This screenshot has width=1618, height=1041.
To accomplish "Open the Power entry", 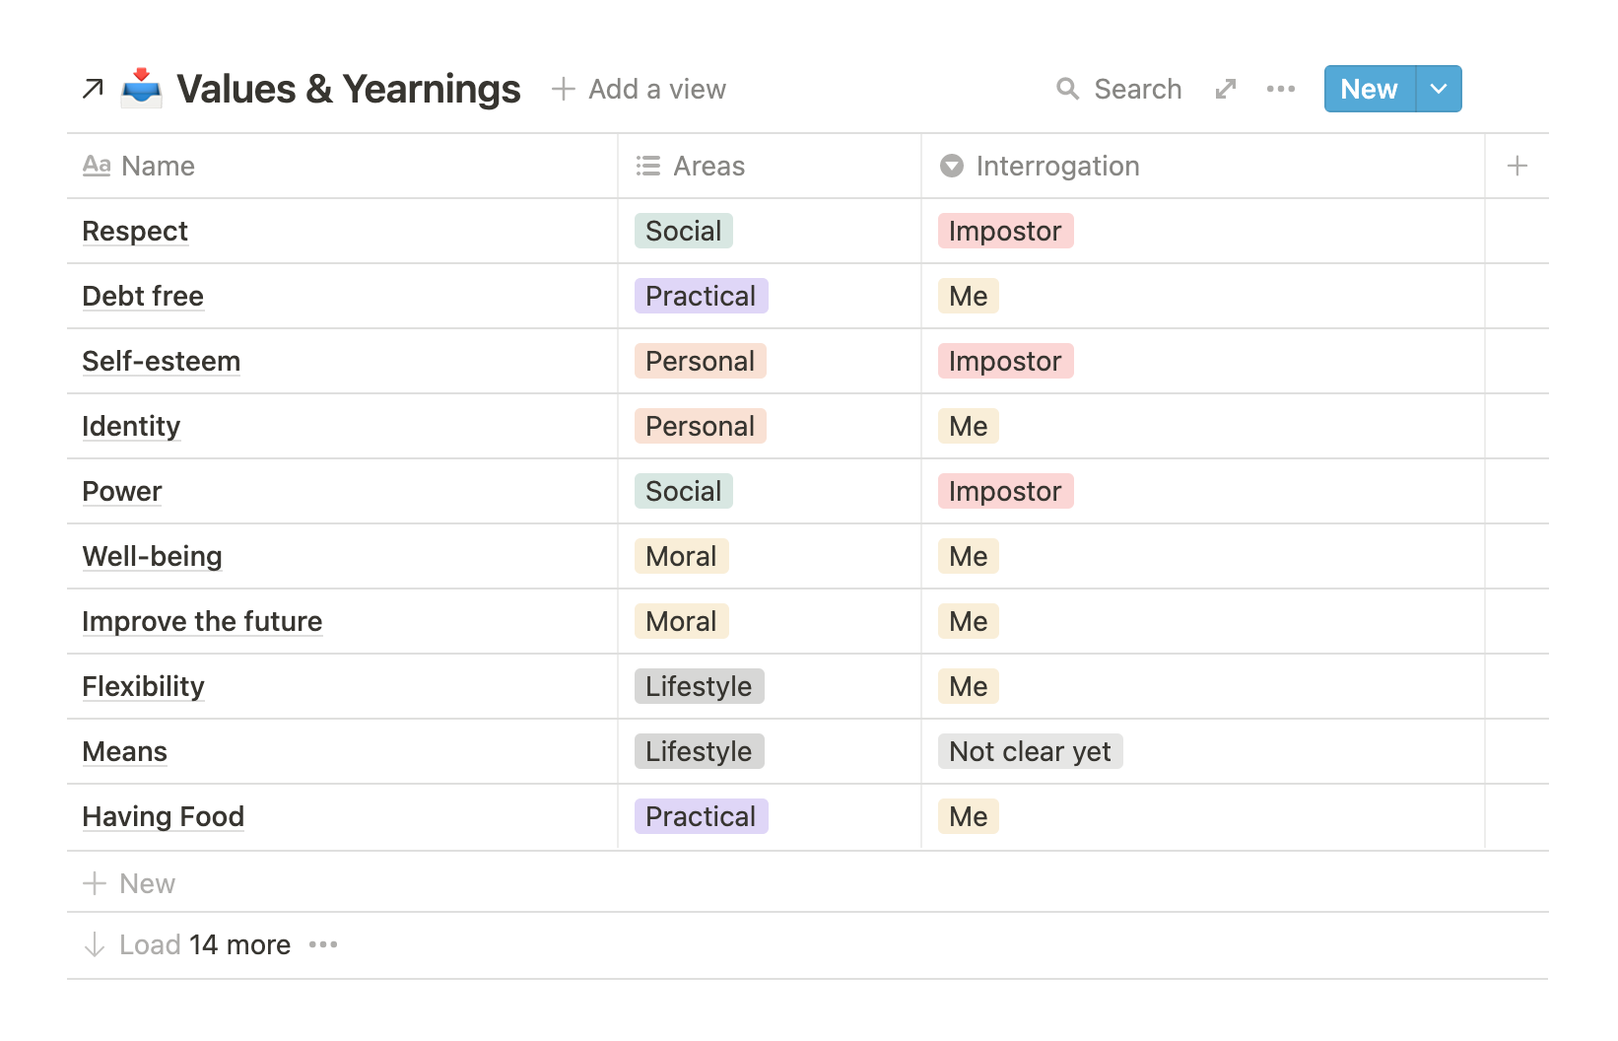I will click(x=122, y=491).
